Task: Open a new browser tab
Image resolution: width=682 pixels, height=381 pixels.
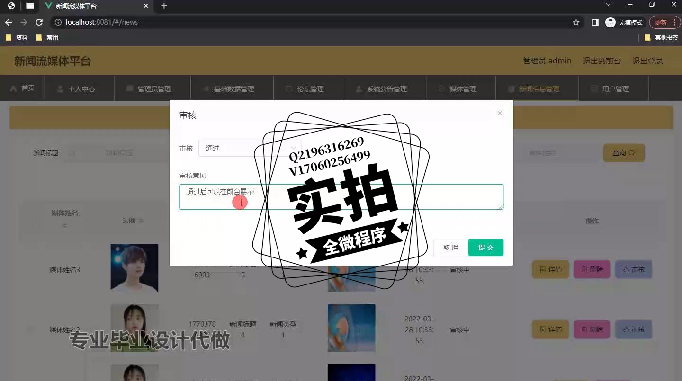Action: 164,6
